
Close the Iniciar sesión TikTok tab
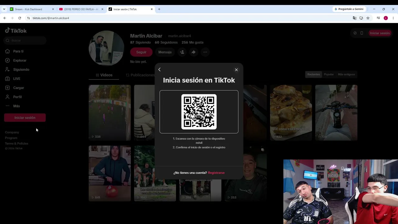click(x=152, y=9)
